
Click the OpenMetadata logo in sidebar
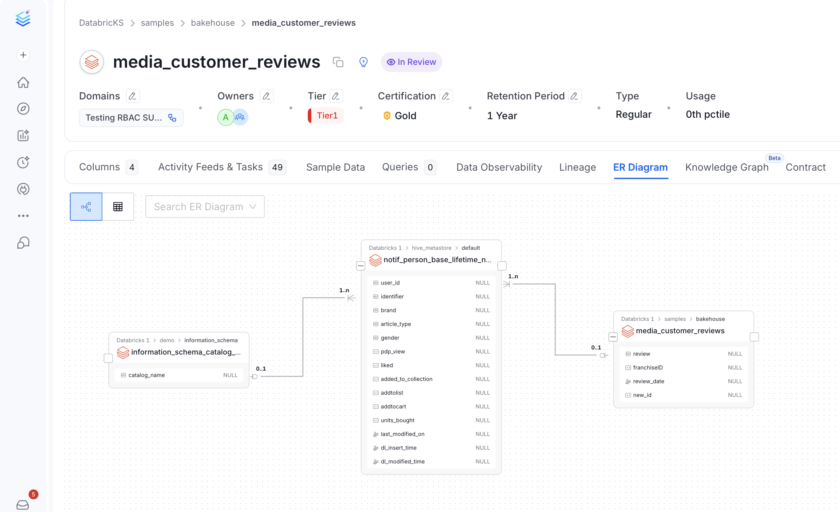pos(23,18)
